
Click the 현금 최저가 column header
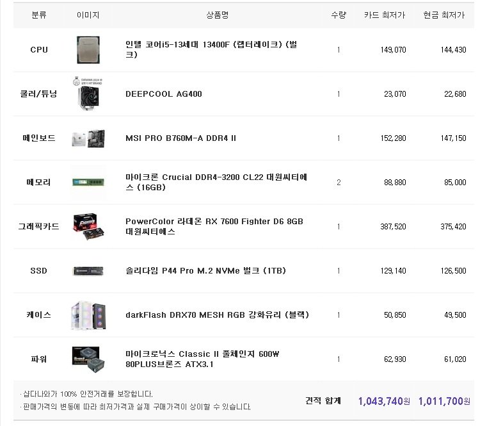tap(444, 15)
